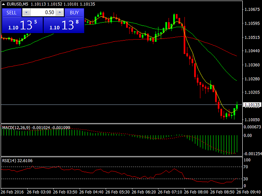The width and height of the screenshot is (262, 196).
Task: Click the RSI(14) 32.6106 label
Action: 17,161
